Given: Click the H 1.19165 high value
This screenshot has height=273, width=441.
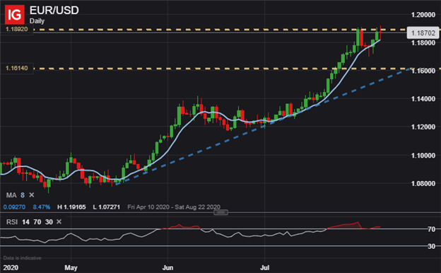Looking at the screenshot, I should coord(71,207).
